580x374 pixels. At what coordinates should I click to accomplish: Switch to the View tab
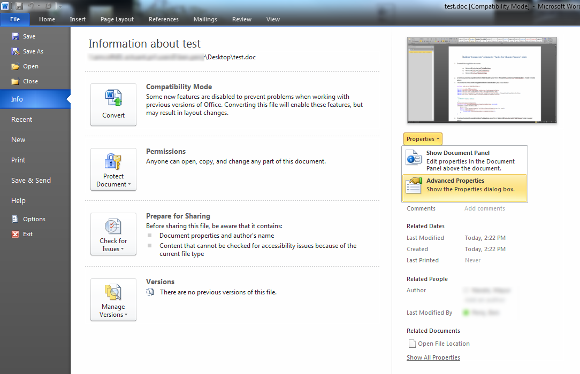click(x=273, y=19)
